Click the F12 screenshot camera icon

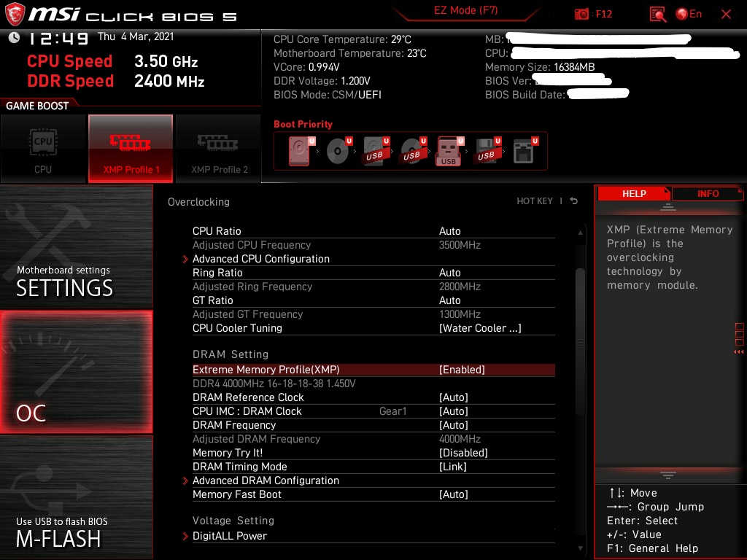tap(581, 15)
